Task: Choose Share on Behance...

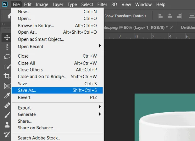Action: tap(57, 128)
